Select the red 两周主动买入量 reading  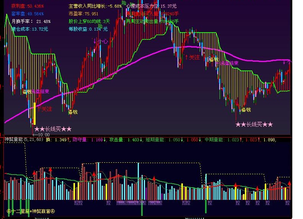152,13
